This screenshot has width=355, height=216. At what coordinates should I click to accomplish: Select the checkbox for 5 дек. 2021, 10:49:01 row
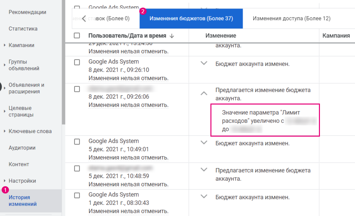(77, 142)
